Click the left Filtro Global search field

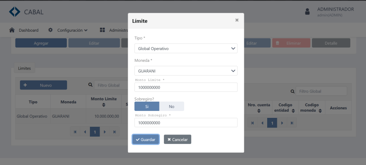pyautogui.click(x=111, y=85)
